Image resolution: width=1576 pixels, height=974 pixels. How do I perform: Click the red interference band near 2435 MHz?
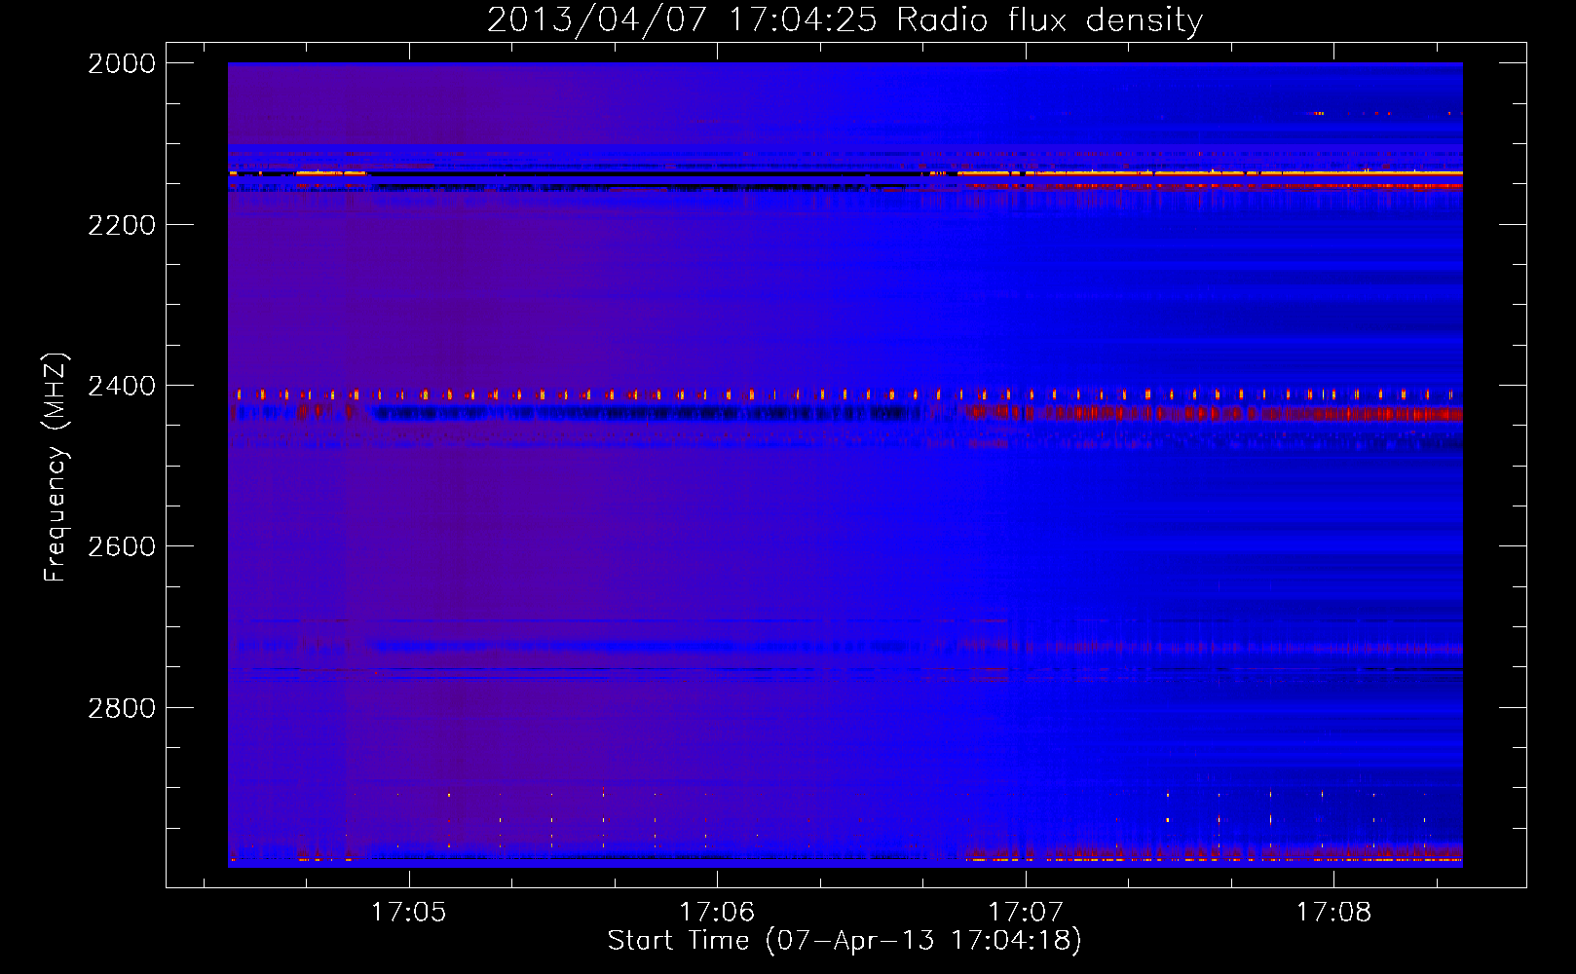tap(1213, 414)
